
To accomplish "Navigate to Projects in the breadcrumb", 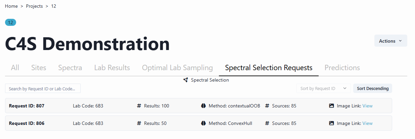I will 34,6.
